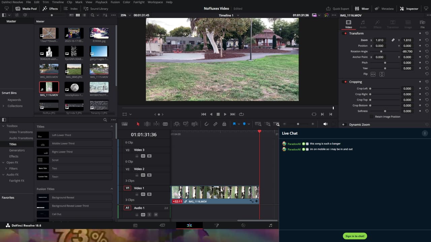
Task: Open the Fairlight menu
Action: (139, 2)
